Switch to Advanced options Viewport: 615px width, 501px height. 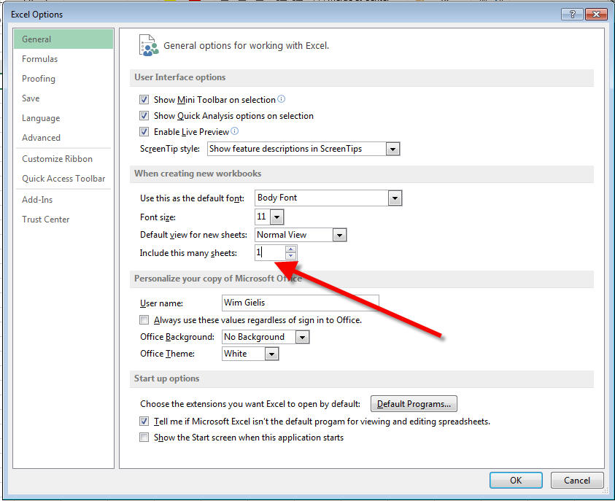pyautogui.click(x=63, y=138)
